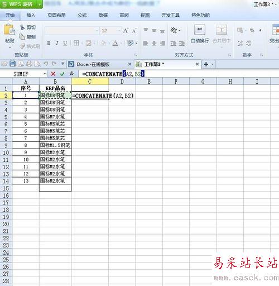
Task: Toggle italic formatting
Action: 57,44
